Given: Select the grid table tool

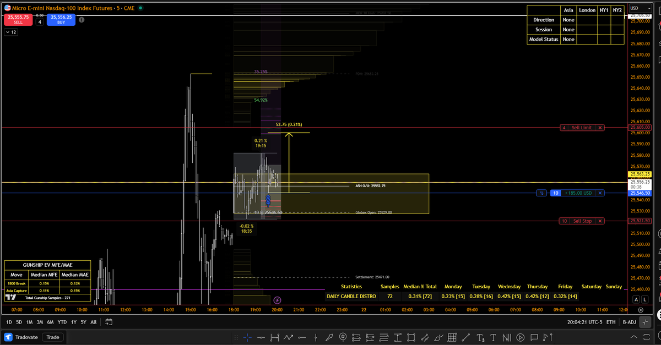Looking at the screenshot, I should click(452, 337).
